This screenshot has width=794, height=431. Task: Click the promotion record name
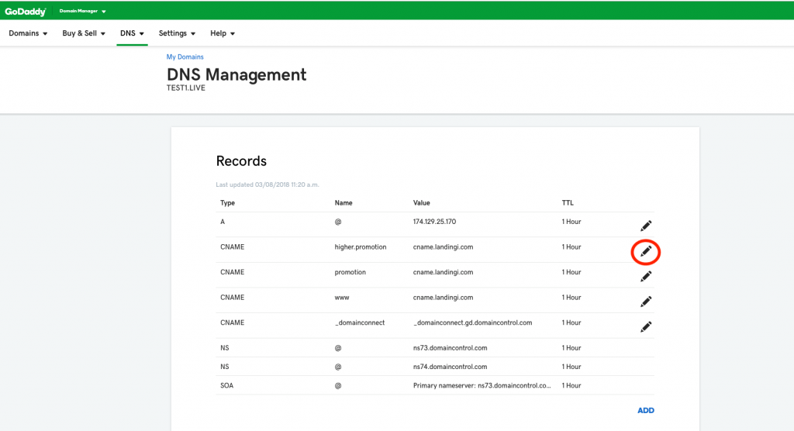tap(350, 273)
